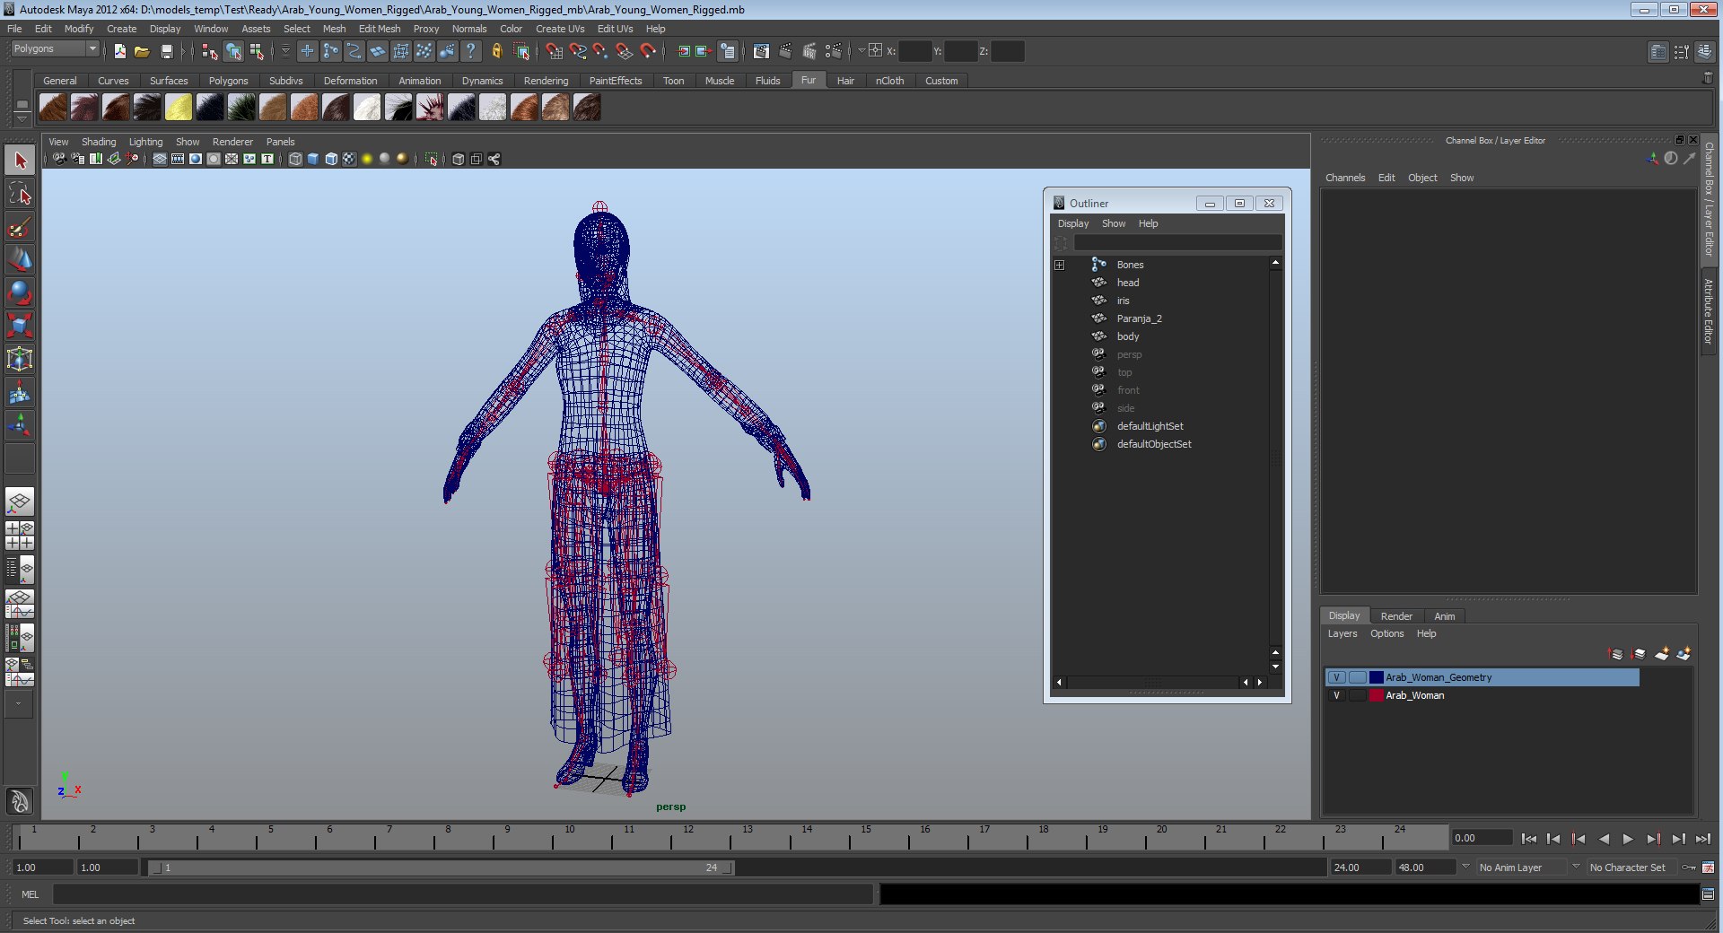Select Paranja_2 in the Outliner
Viewport: 1723px width, 933px height.
(1139, 318)
